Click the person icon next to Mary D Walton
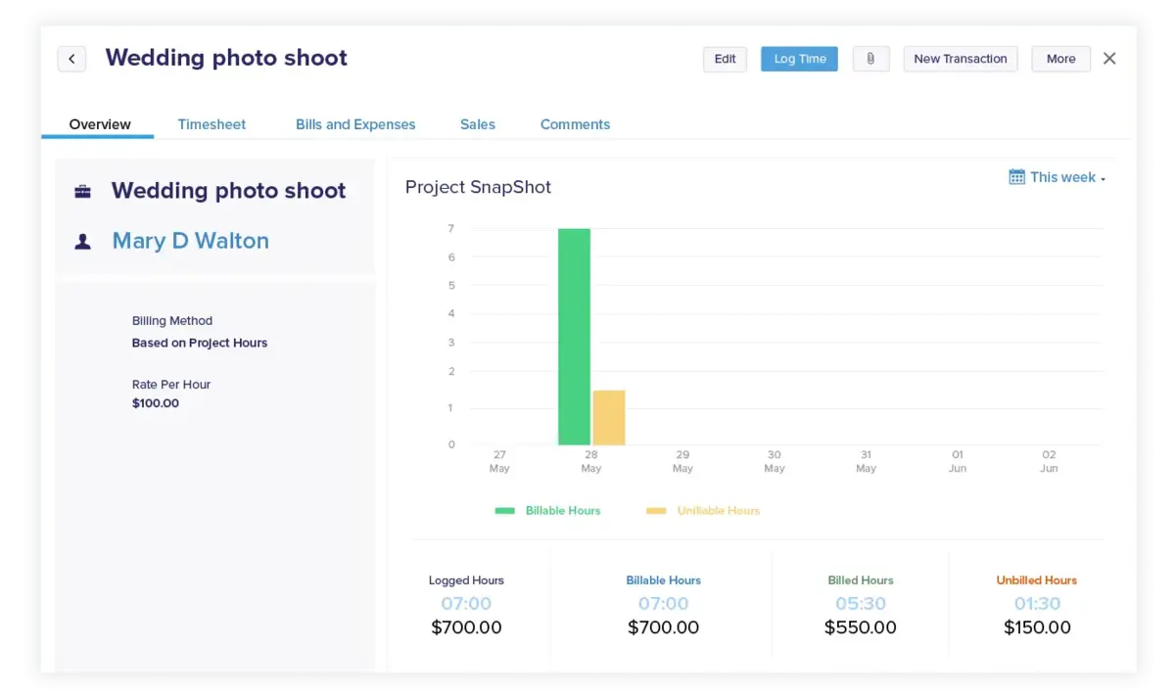 pyautogui.click(x=83, y=241)
